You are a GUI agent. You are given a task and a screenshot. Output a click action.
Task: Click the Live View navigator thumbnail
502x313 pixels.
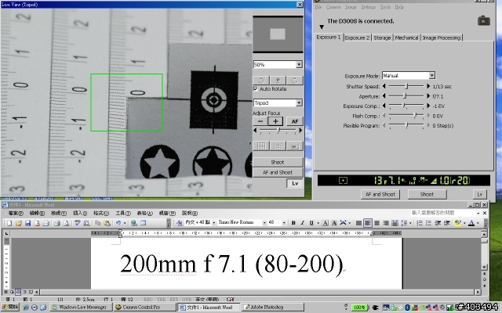[x=278, y=34]
